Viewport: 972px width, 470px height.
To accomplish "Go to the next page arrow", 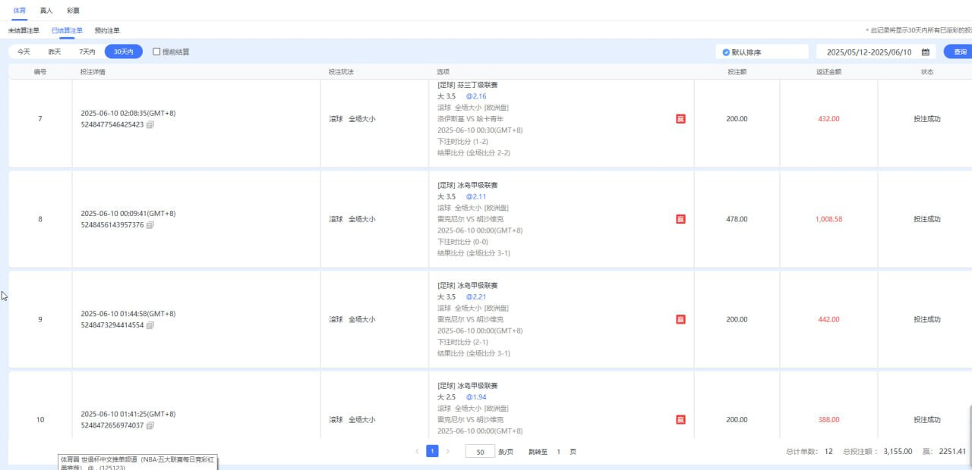I will 447,451.
